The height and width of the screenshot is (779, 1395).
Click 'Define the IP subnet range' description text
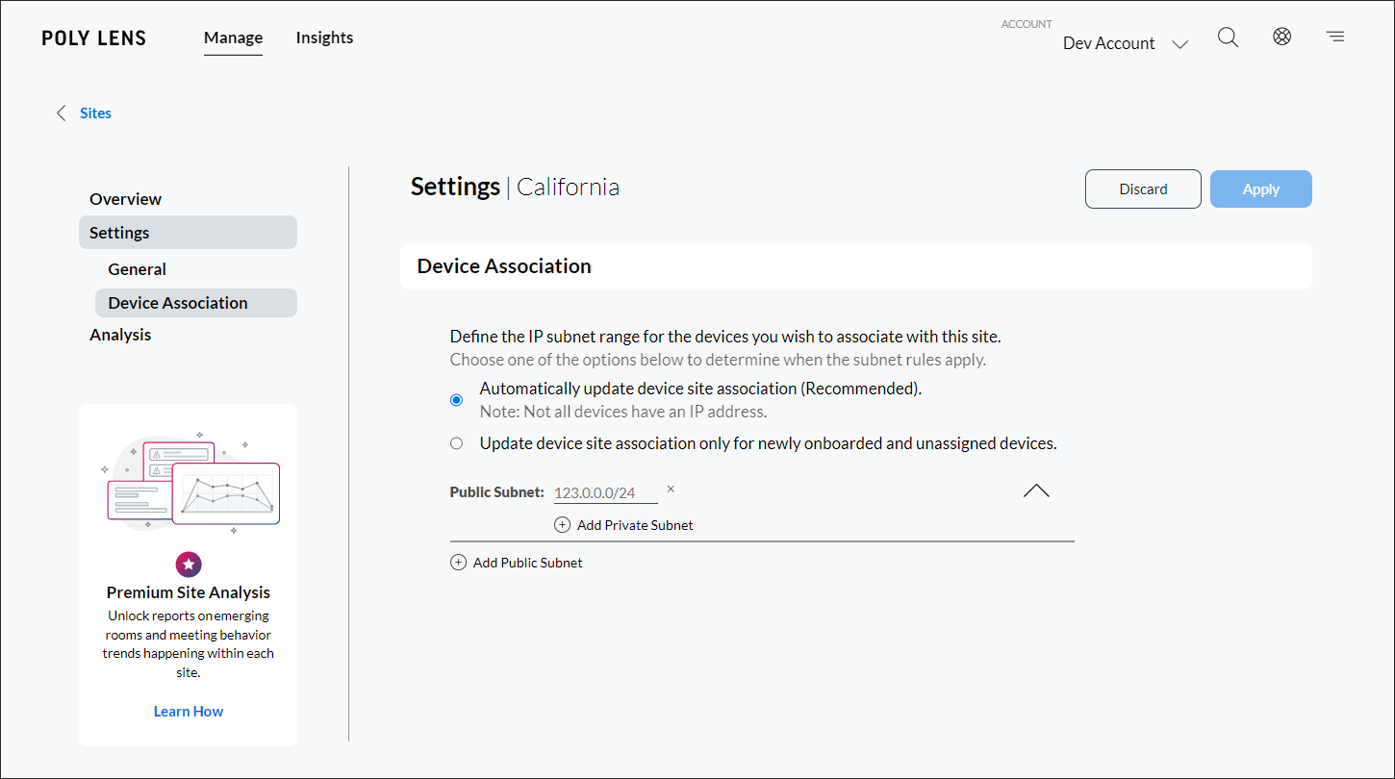tap(725, 338)
